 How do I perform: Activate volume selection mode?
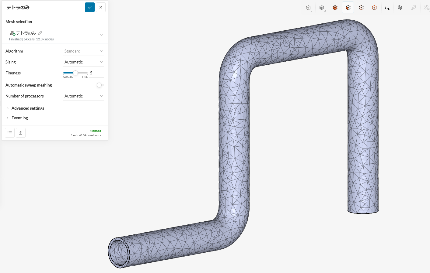[x=335, y=8]
